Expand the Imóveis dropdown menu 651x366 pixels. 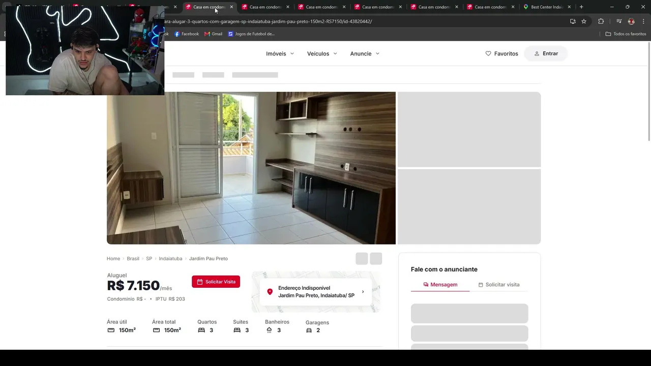pyautogui.click(x=280, y=53)
